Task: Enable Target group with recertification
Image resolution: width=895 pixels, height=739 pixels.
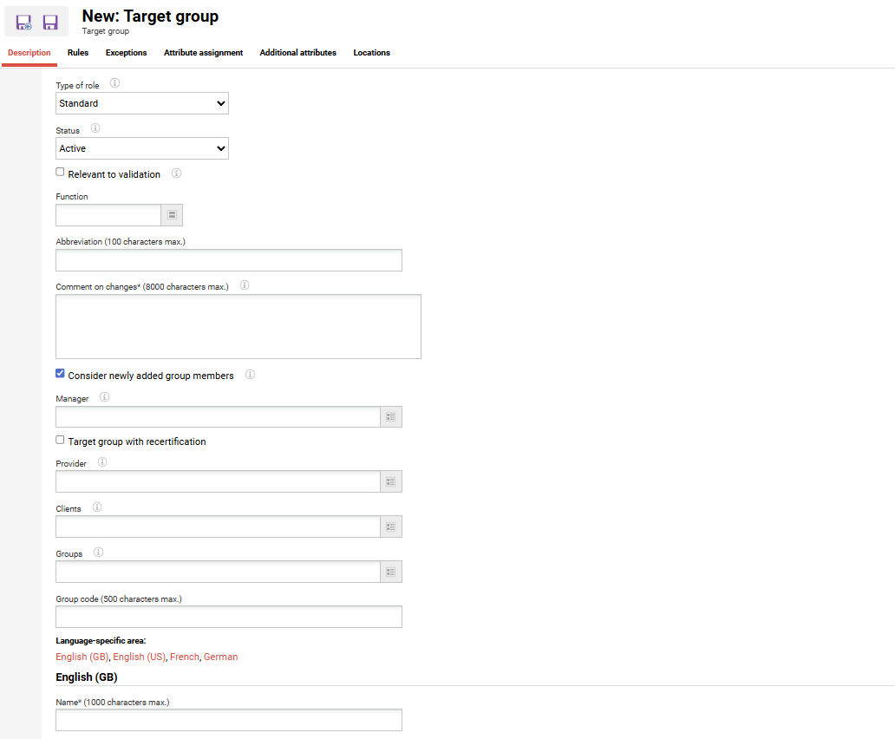Action: point(60,440)
